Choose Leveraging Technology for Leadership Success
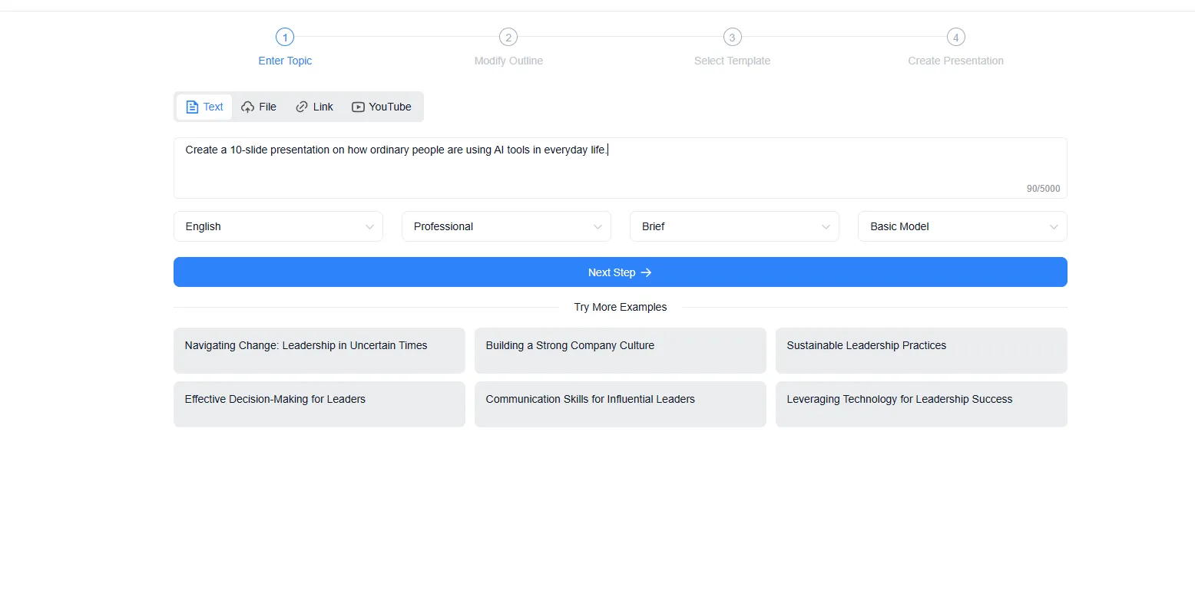The width and height of the screenshot is (1195, 590). 921,404
